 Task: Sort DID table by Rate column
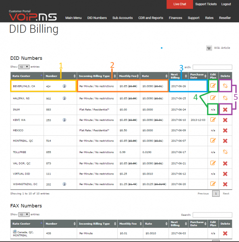[154, 76]
